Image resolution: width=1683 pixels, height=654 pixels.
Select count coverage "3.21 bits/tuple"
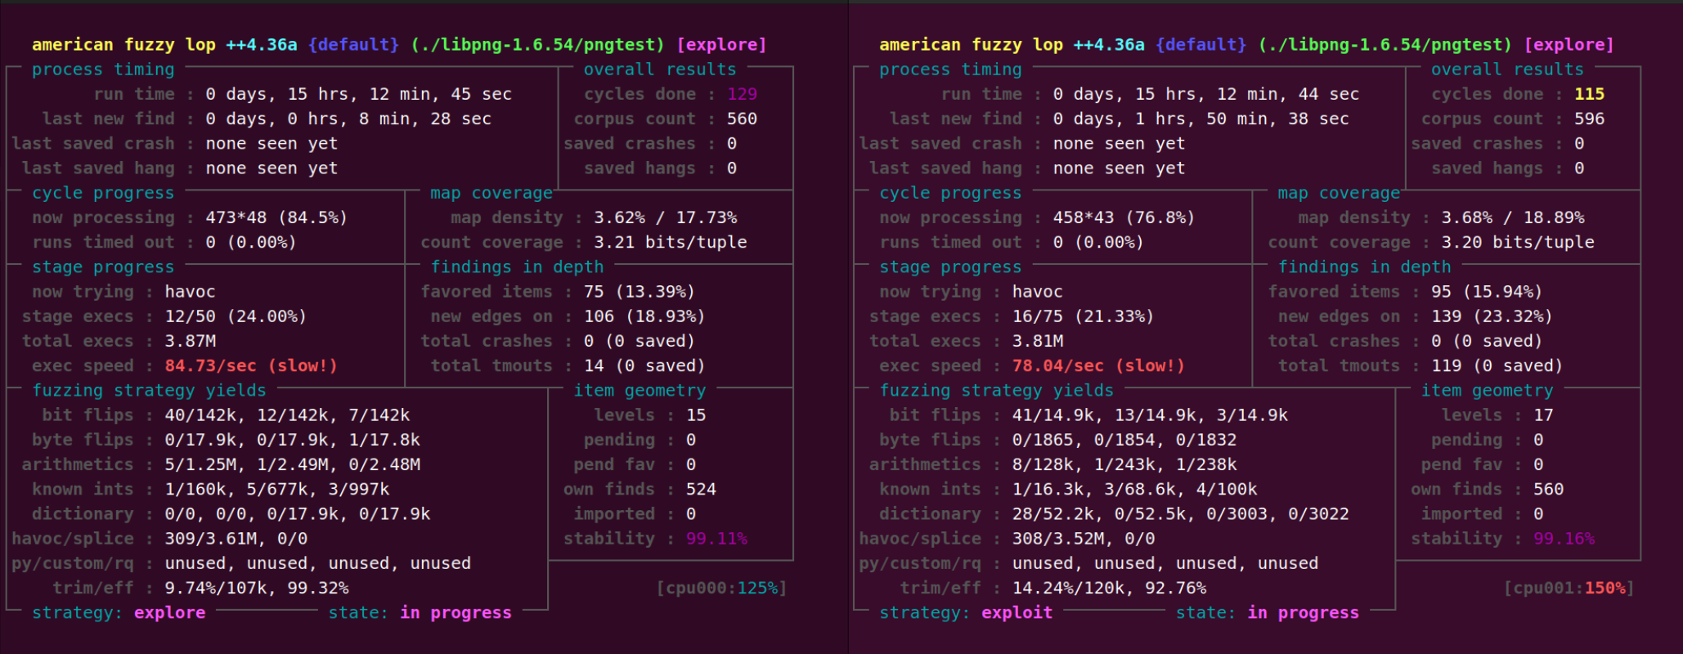[x=671, y=242]
